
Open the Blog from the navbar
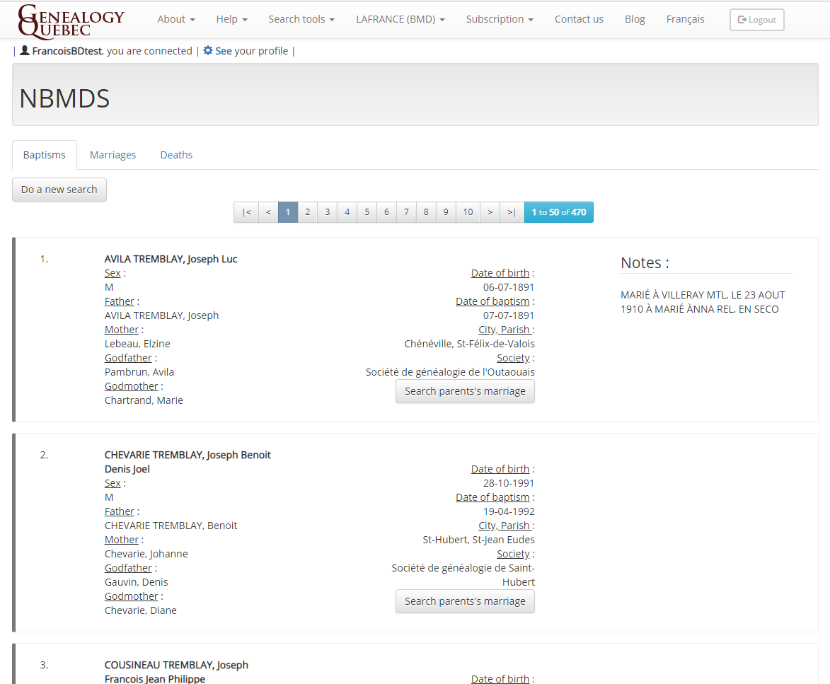635,19
